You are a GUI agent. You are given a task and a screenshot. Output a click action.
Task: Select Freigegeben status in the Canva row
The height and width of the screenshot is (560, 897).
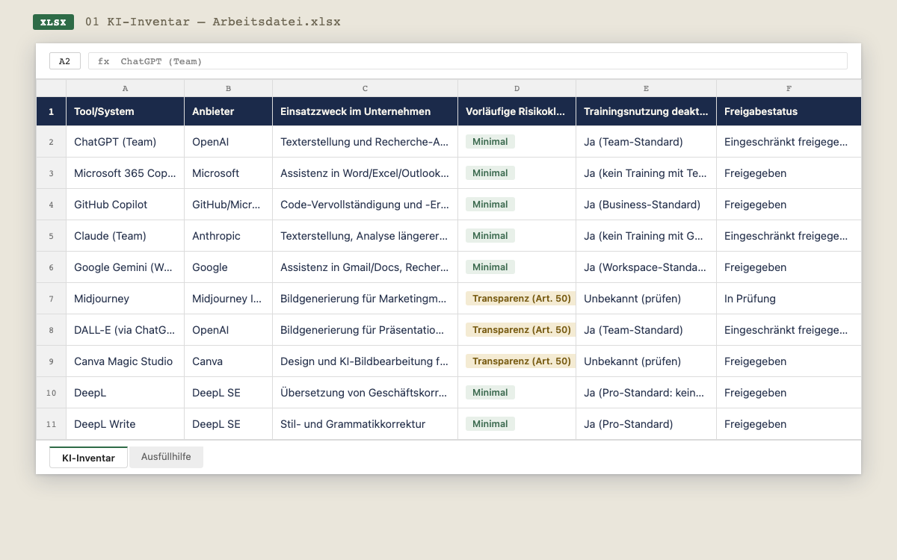(789, 361)
